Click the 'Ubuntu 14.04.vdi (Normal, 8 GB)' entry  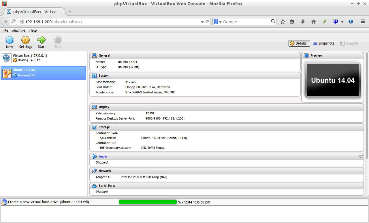(164, 138)
